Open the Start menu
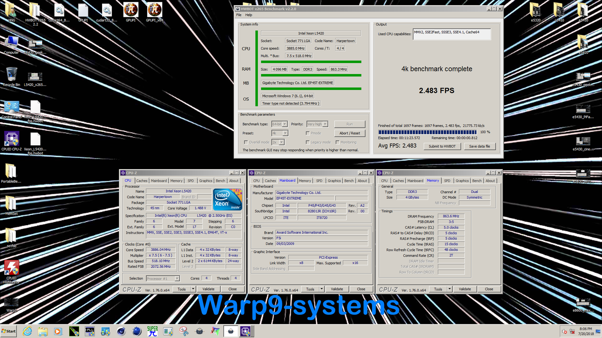The image size is (602, 338). click(x=9, y=331)
